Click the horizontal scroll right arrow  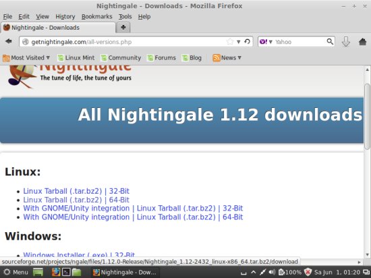click(360, 262)
